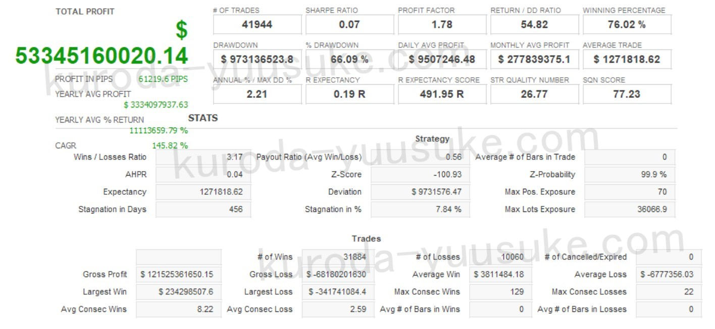This screenshot has height=329, width=715.
Task: Select the R Expectancy Score value
Action: click(442, 94)
